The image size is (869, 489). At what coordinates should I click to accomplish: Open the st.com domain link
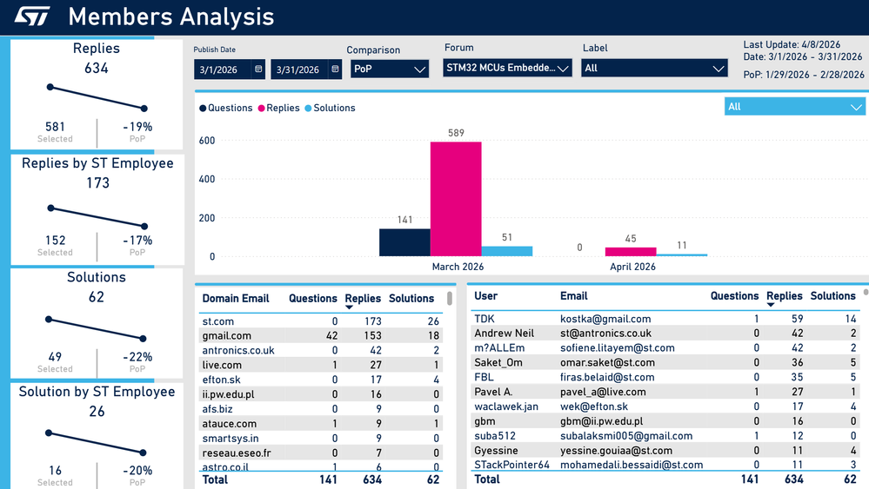coord(217,321)
